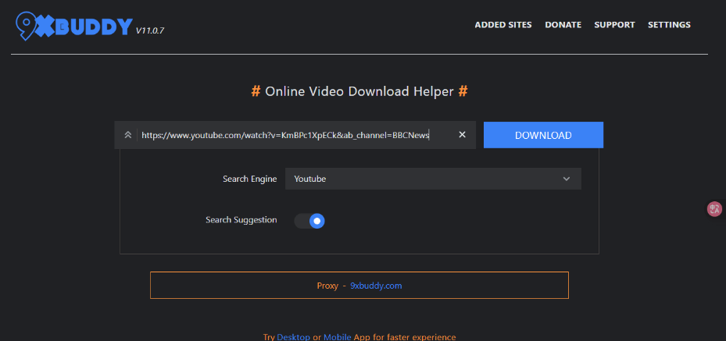Open the ADDED SITES menu

(x=503, y=25)
